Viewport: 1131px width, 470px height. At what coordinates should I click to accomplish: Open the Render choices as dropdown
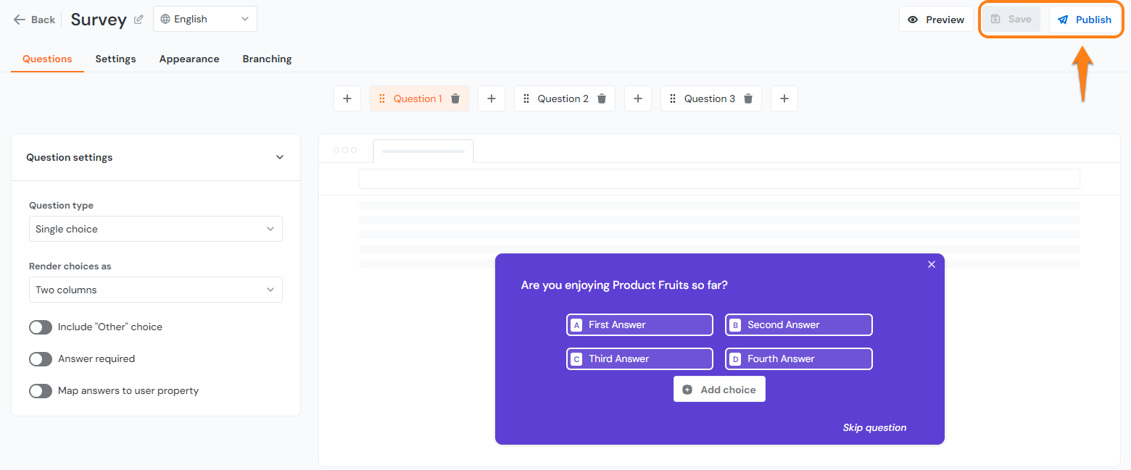pyautogui.click(x=155, y=290)
